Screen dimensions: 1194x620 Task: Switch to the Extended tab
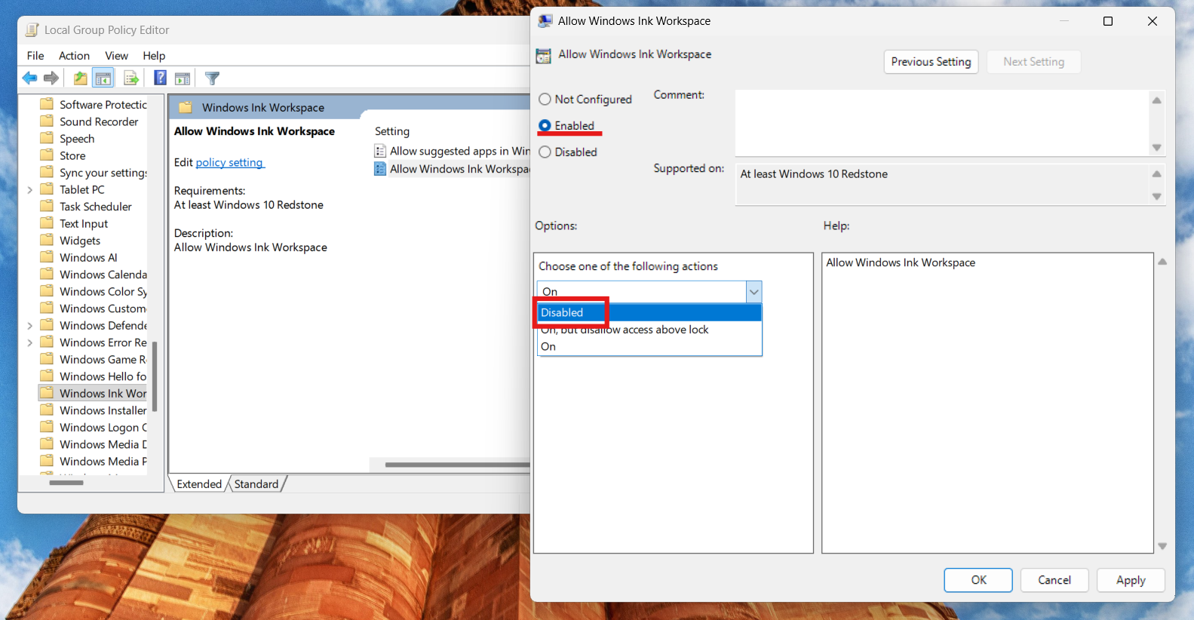coord(199,484)
